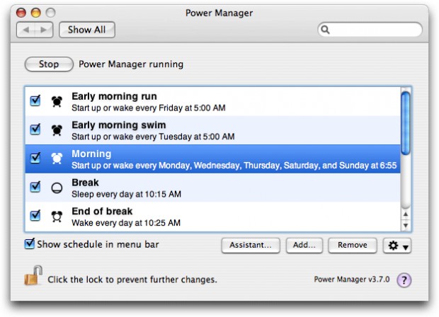
Task: Uncheck the End of break event
Action: 35,215
